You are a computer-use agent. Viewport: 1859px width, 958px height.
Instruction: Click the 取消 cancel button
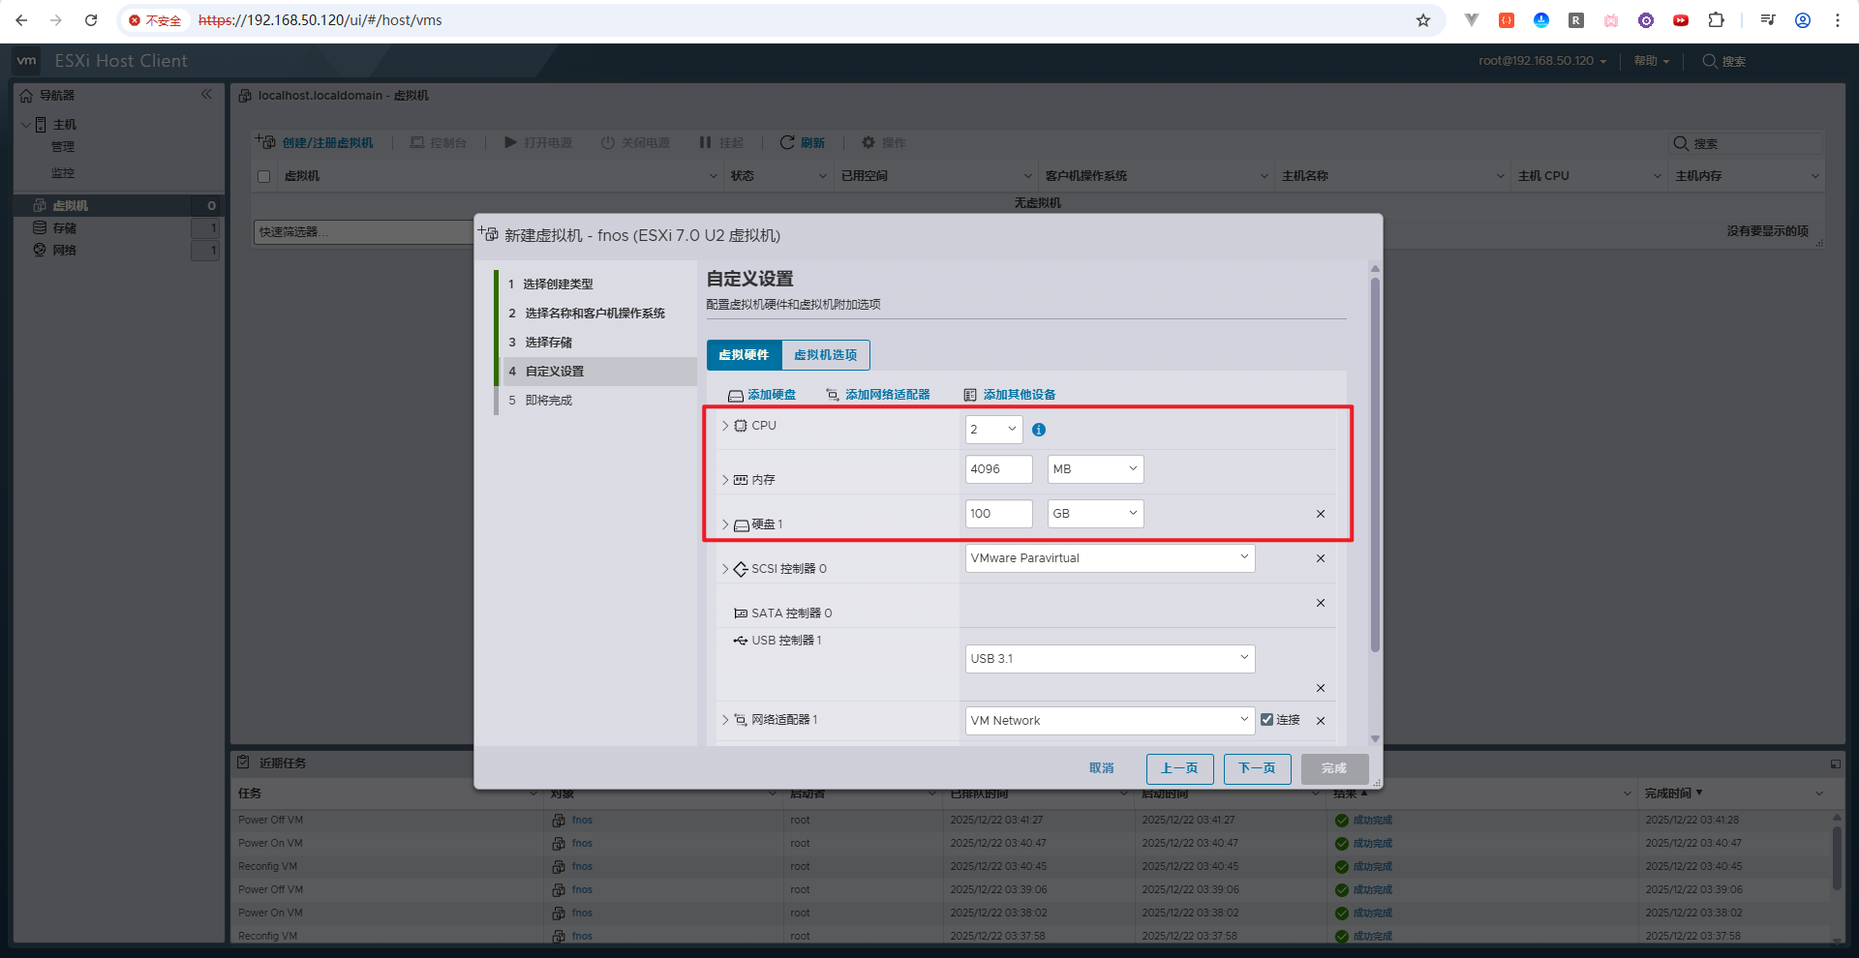click(x=1101, y=768)
